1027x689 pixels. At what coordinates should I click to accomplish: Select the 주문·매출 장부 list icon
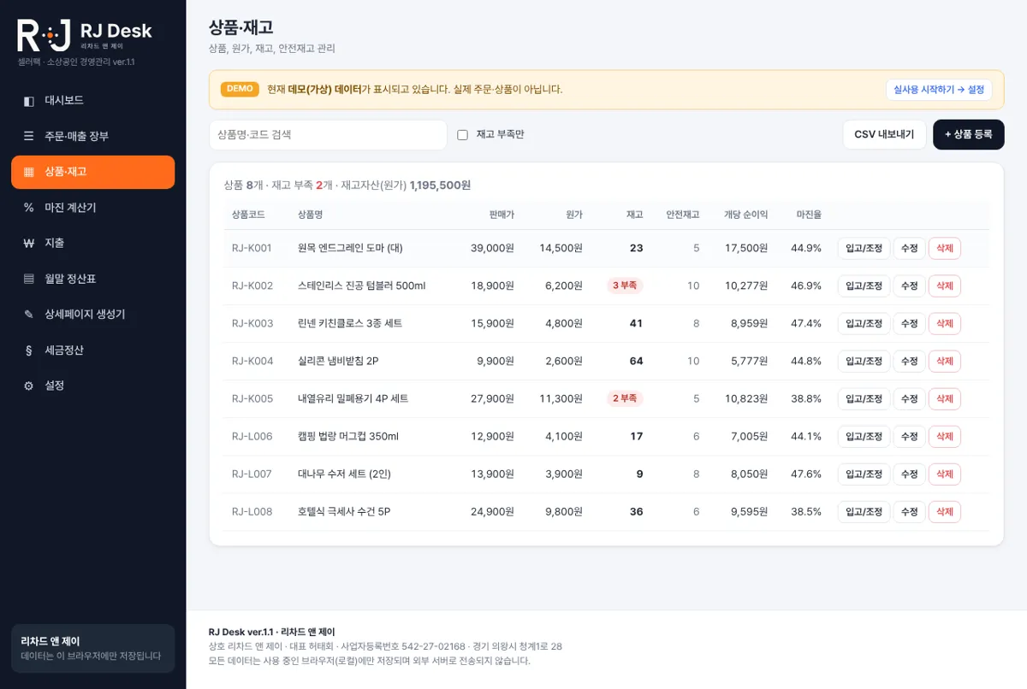pyautogui.click(x=29, y=136)
